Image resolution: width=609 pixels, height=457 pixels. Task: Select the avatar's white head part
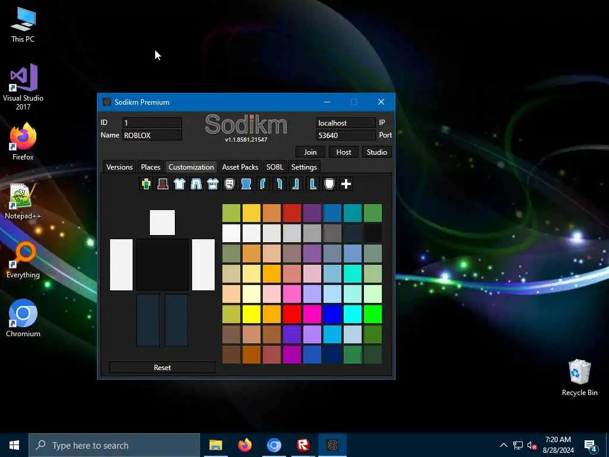[x=162, y=223]
